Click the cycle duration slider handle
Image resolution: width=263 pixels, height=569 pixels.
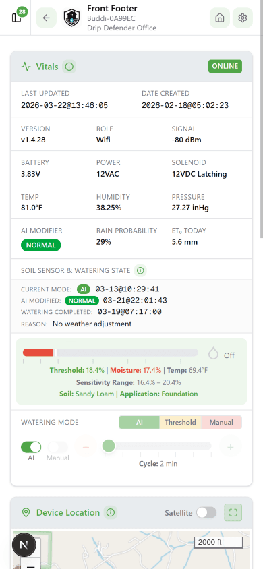tap(109, 446)
